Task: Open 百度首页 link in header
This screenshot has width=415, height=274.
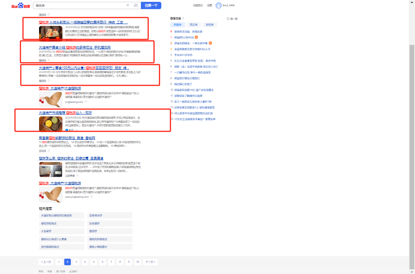Action: [198, 5]
